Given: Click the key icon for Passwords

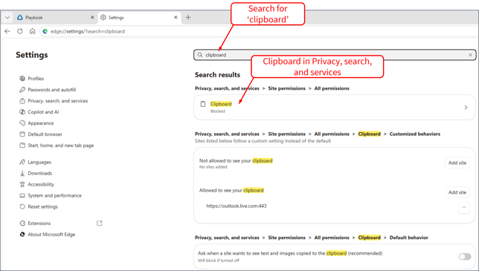Looking at the screenshot, I should [x=22, y=90].
